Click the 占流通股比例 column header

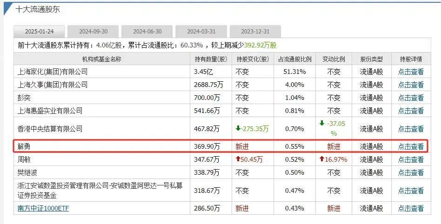pyautogui.click(x=295, y=59)
